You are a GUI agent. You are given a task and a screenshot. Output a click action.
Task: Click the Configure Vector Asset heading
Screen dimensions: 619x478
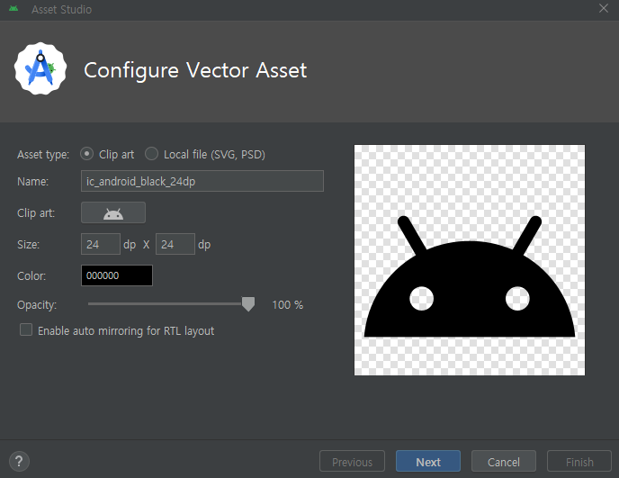[195, 70]
